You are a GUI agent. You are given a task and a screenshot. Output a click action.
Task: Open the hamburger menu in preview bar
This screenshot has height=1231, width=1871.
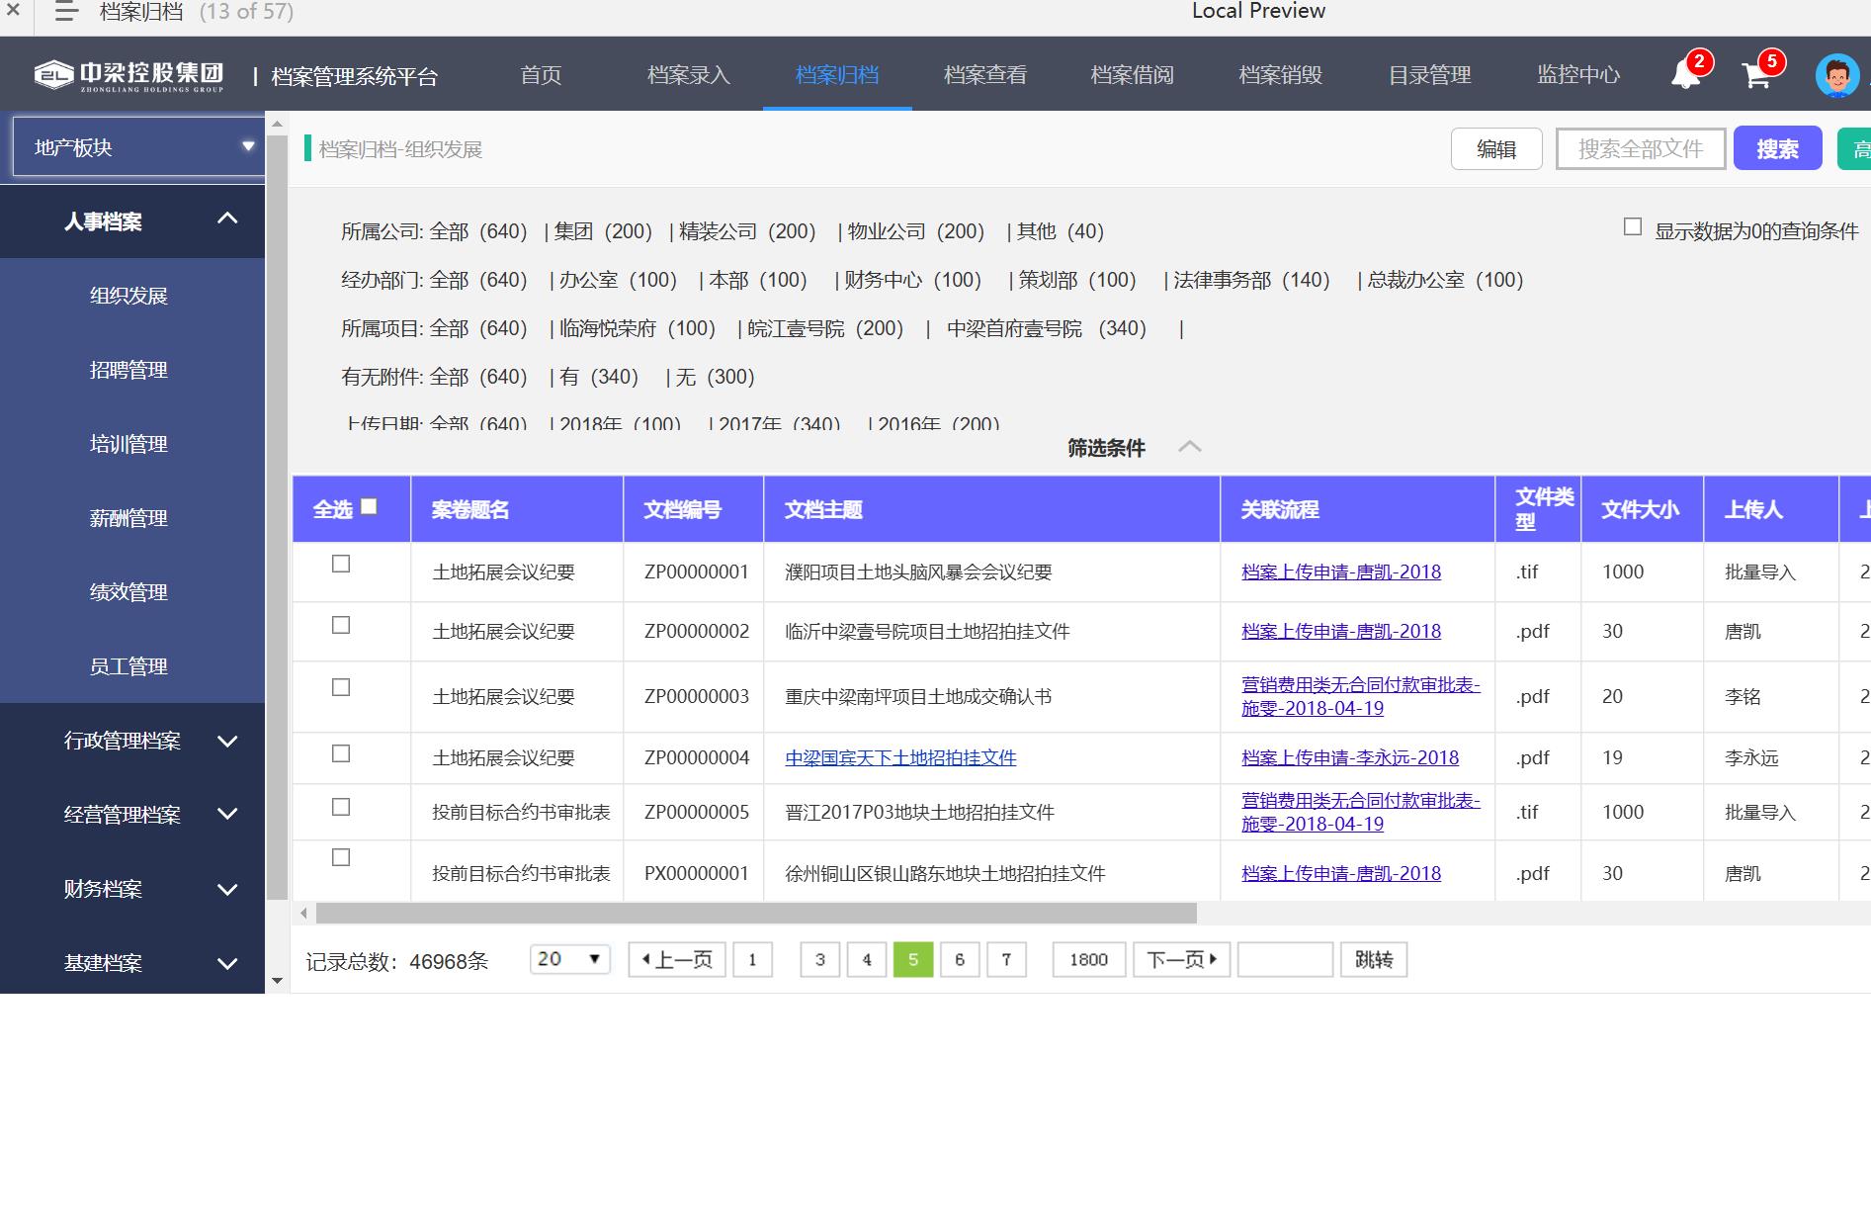(65, 12)
